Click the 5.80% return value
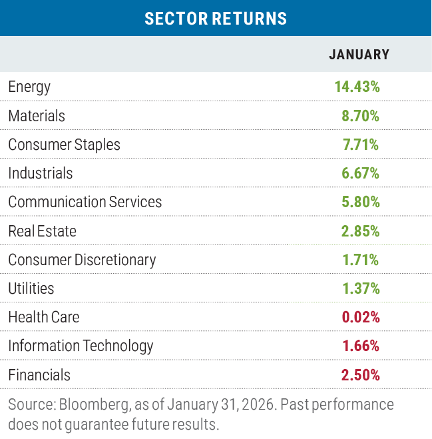 [360, 202]
